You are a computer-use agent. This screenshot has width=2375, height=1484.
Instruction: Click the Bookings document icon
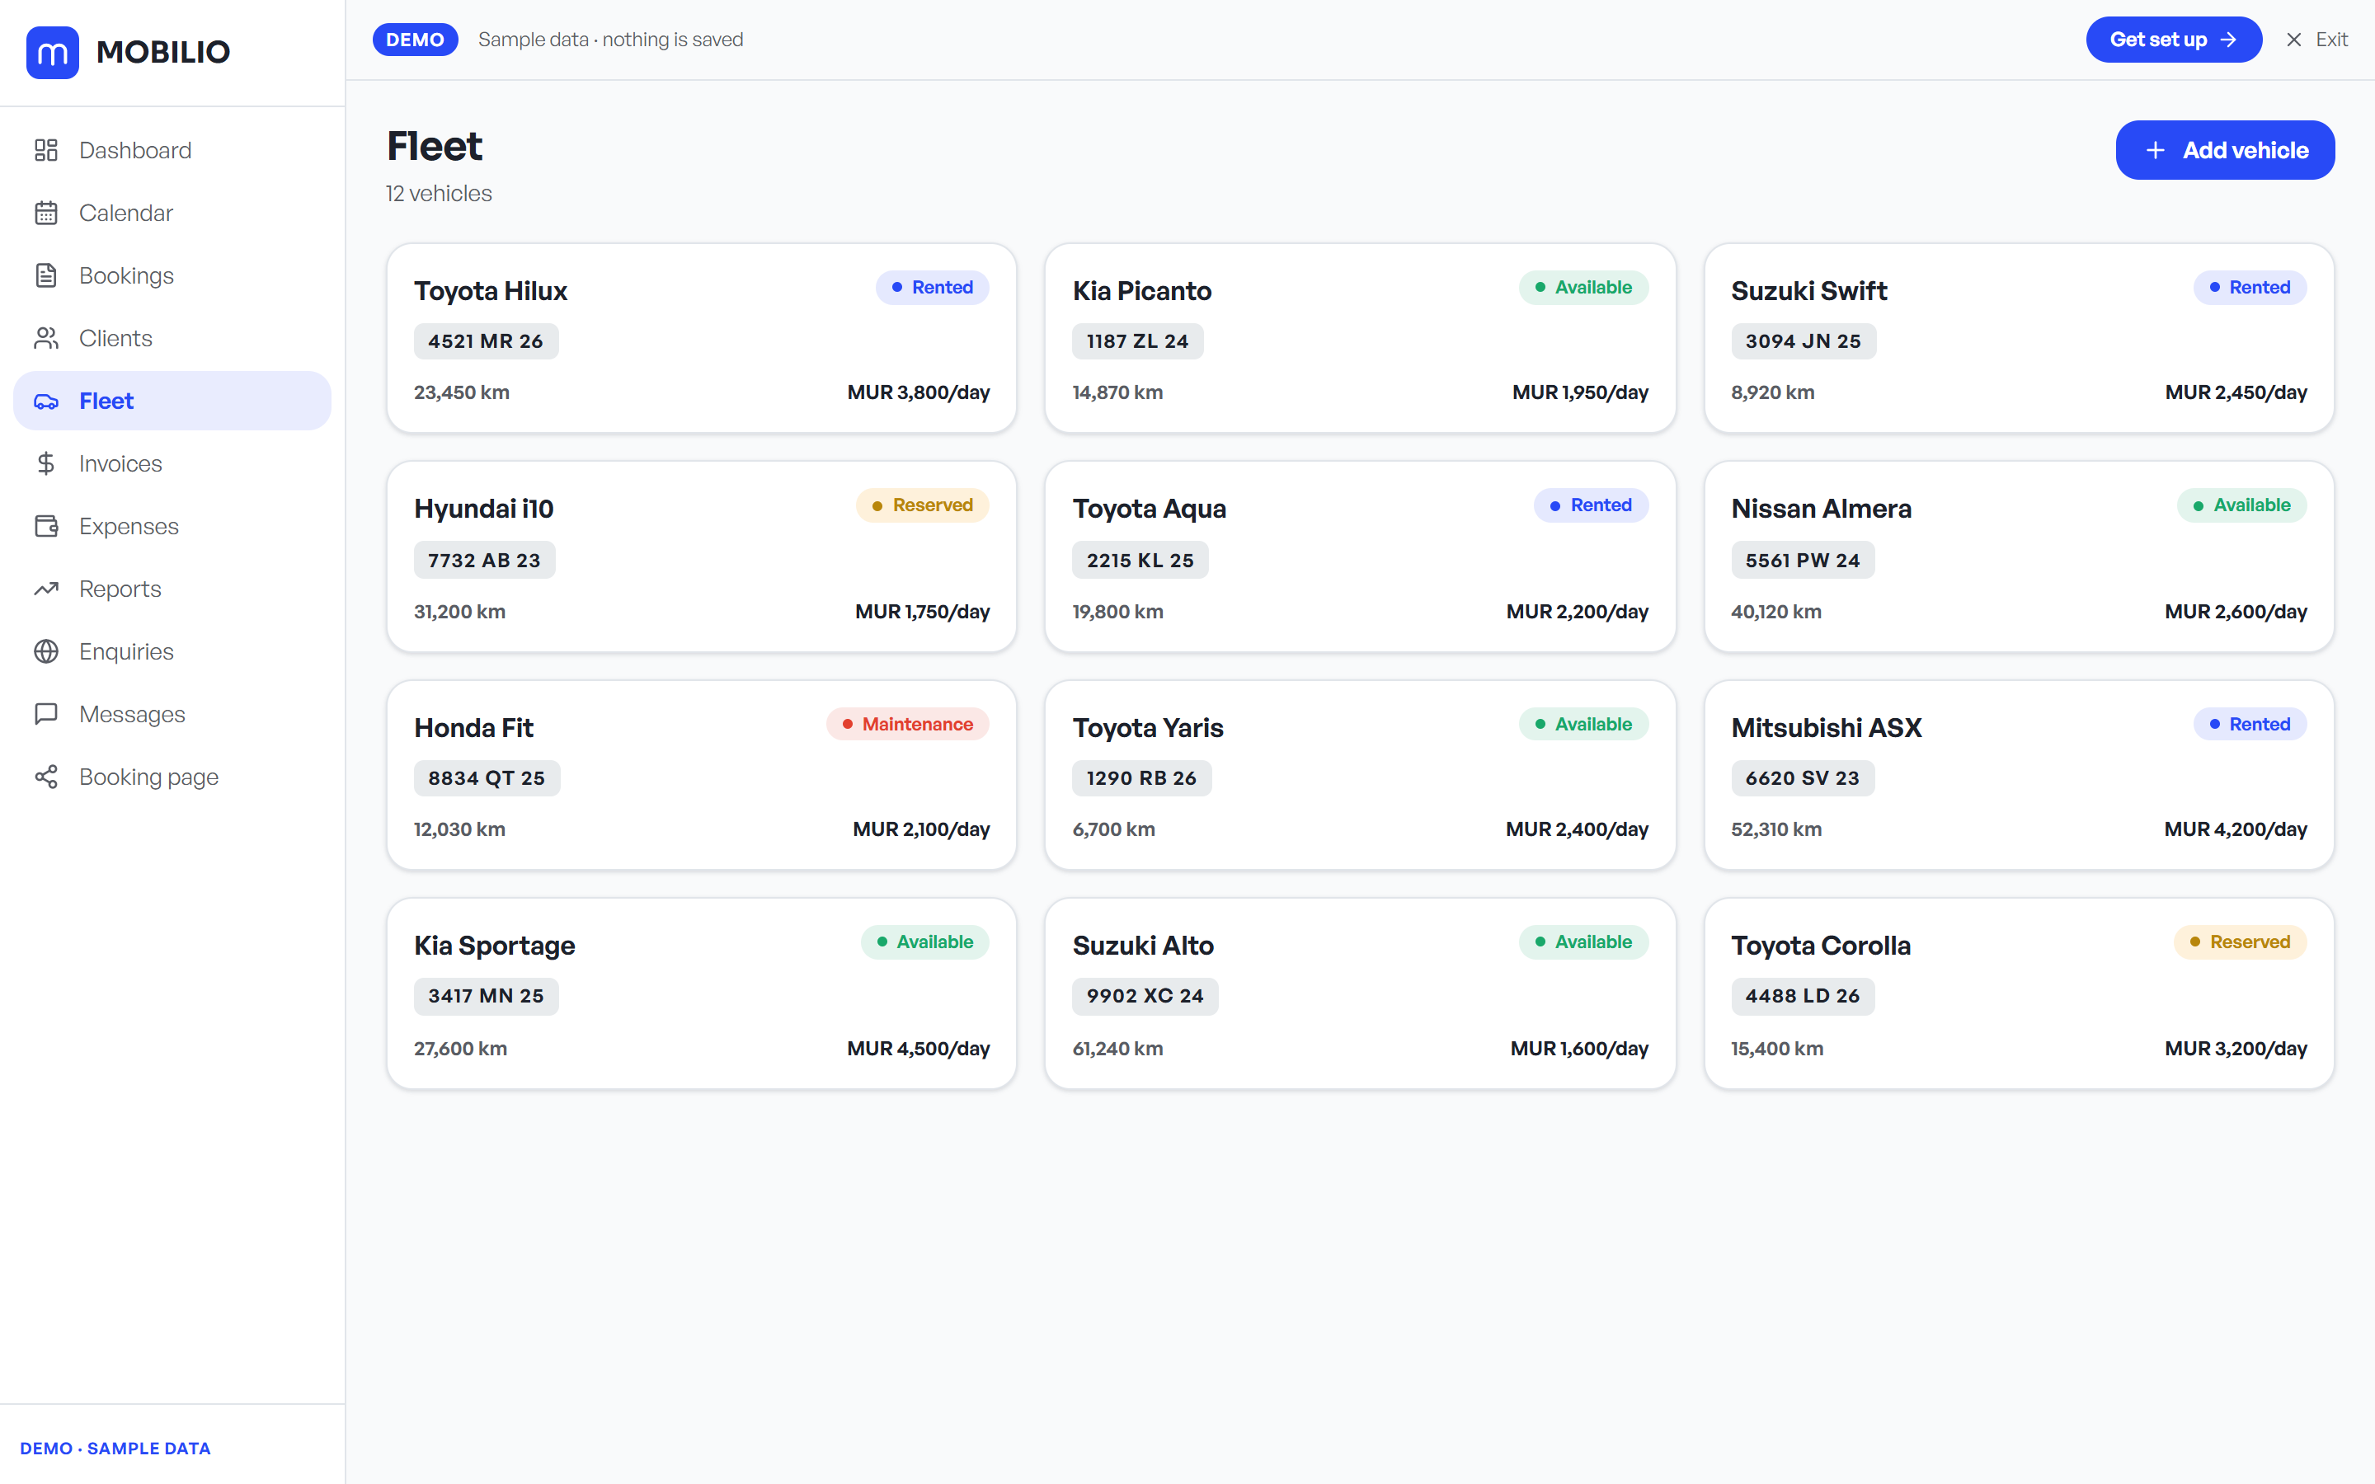coord(46,276)
